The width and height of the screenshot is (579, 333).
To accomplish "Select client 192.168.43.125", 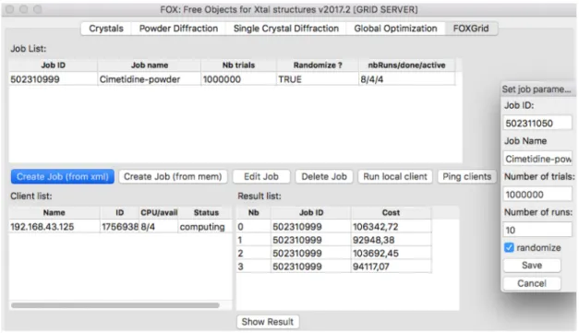I will (x=54, y=227).
